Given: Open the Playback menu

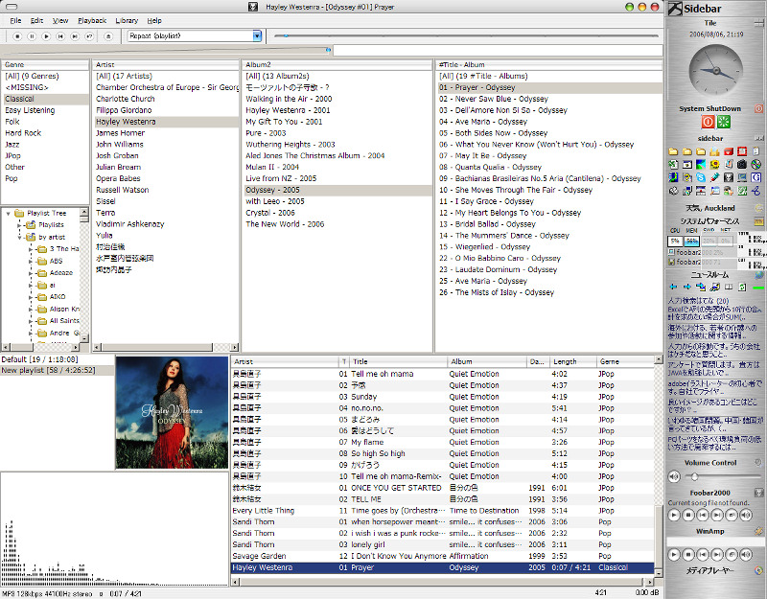Looking at the screenshot, I should click(x=92, y=20).
